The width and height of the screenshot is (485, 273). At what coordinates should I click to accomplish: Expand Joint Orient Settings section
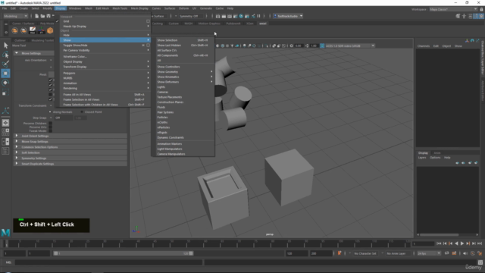(17, 136)
